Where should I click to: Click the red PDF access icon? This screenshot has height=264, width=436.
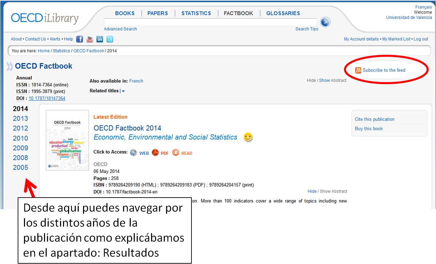pos(155,153)
